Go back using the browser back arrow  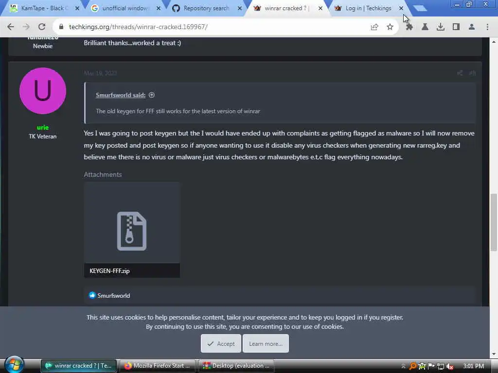pos(11,27)
